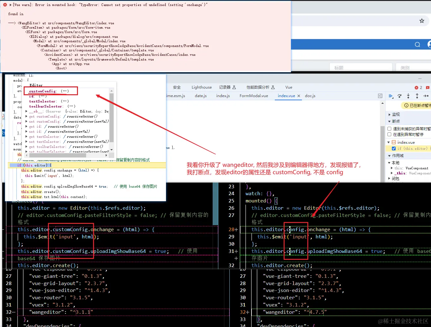
Task: Expand 'set customConfig' reactiveSetter row
Action: coord(27,121)
